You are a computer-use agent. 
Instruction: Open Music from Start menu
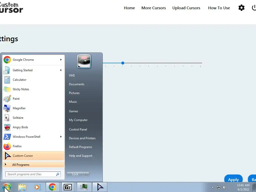click(x=73, y=102)
